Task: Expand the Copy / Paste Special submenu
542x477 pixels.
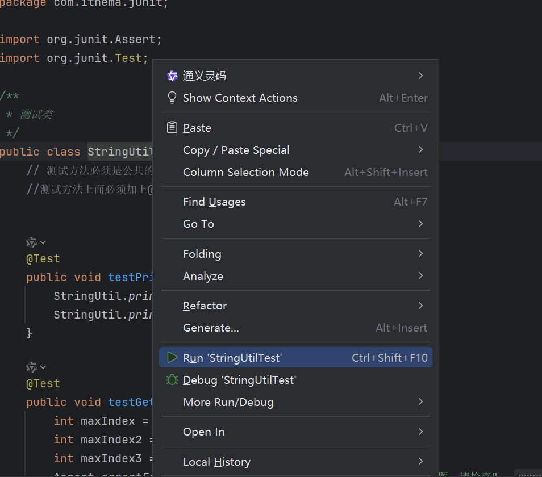Action: coord(420,150)
